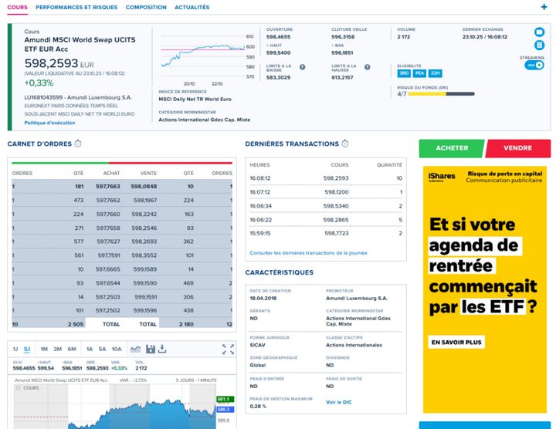This screenshot has height=429, width=556.
Task: Toggle the Streaming switch off
Action: coord(534,66)
